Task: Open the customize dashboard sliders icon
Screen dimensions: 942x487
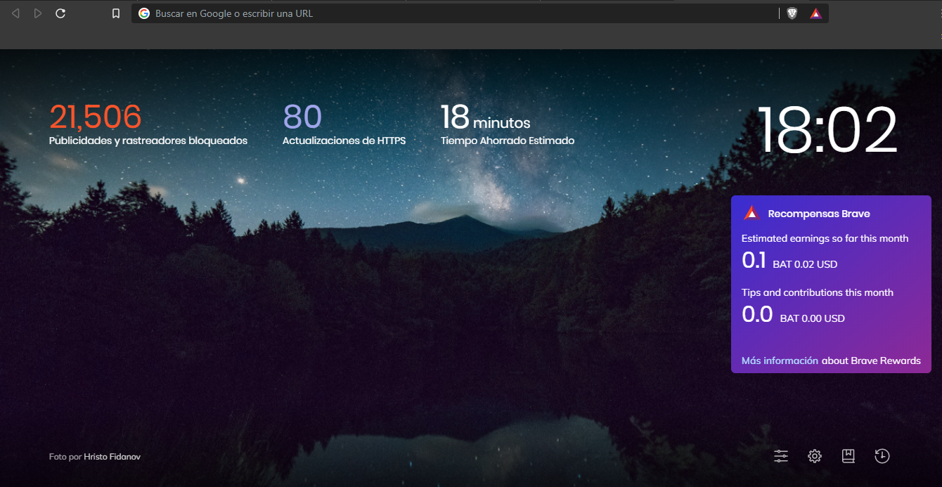Action: click(x=781, y=456)
